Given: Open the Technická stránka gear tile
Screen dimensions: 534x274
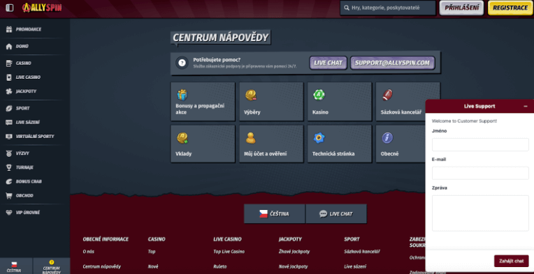Looking at the screenshot, I should tap(340, 144).
